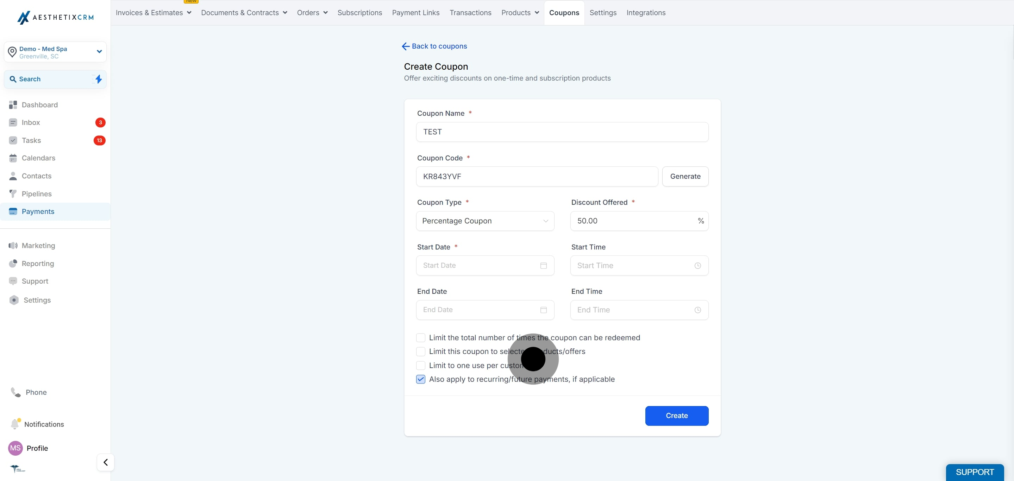Click the Phone handset icon
Screen dimensions: 1014x481
[x=15, y=392]
